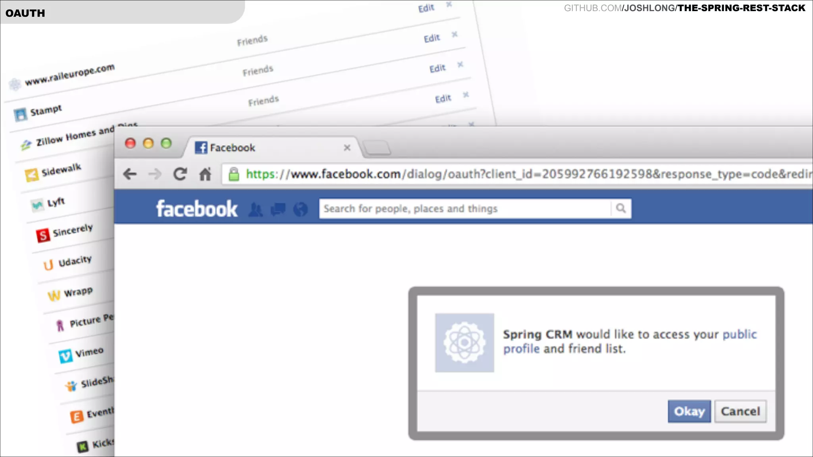
Task: Open Facebook friend requests icon
Action: tap(256, 209)
